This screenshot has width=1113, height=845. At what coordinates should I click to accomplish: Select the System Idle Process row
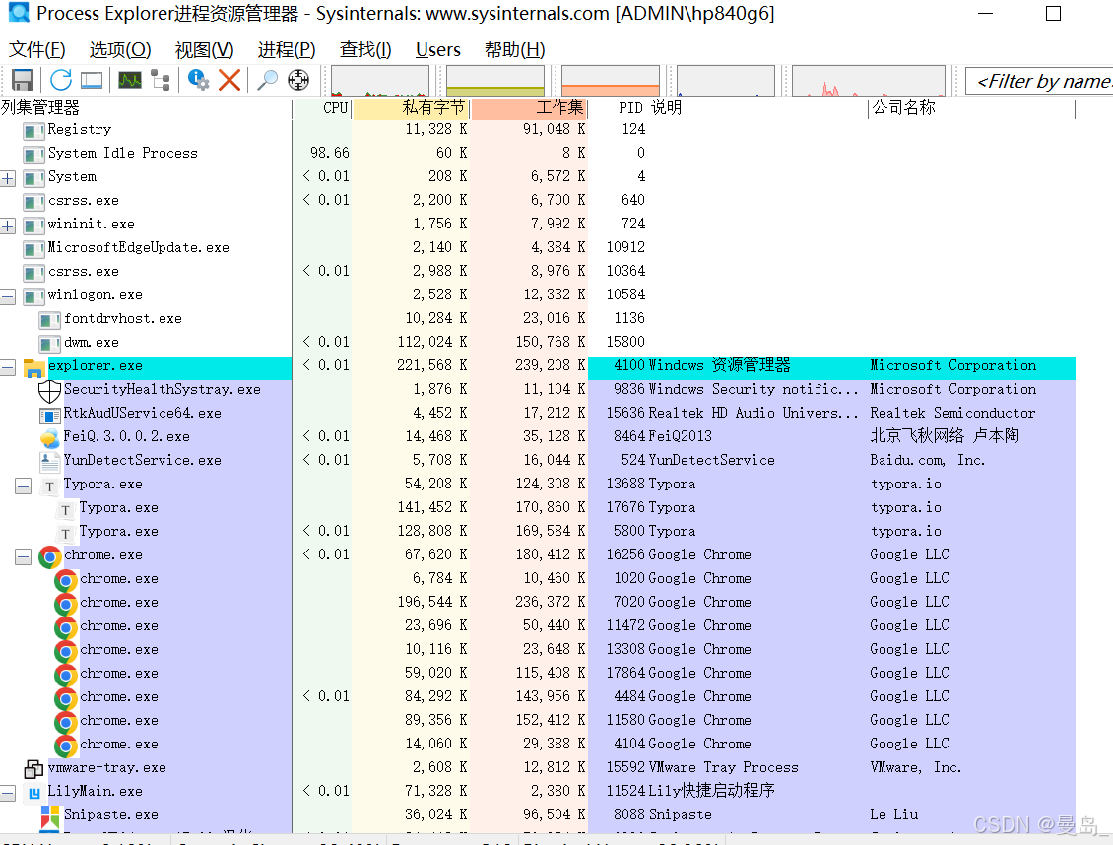(x=538, y=153)
